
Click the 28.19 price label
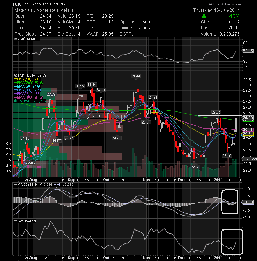coord(101,90)
